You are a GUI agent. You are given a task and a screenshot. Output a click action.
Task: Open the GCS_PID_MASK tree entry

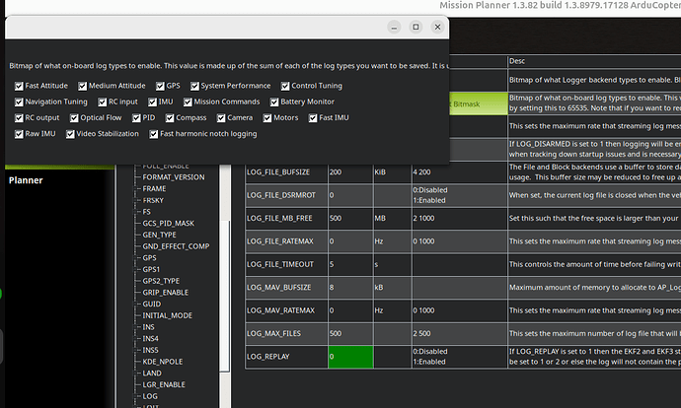coord(168,223)
